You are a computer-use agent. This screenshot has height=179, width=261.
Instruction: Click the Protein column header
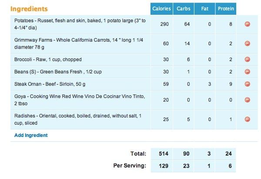(x=226, y=9)
